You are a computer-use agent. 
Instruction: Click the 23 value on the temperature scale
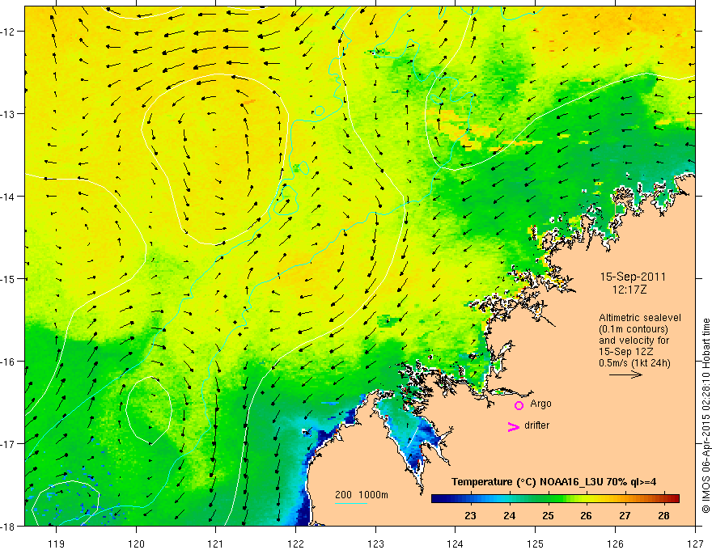pyautogui.click(x=470, y=515)
